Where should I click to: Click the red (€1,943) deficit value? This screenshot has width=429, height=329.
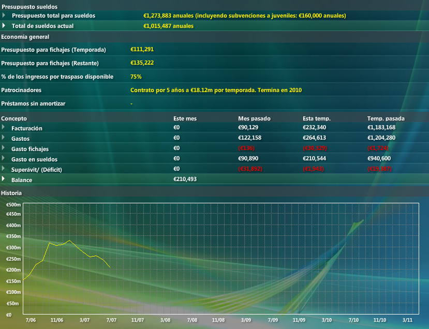click(313, 169)
